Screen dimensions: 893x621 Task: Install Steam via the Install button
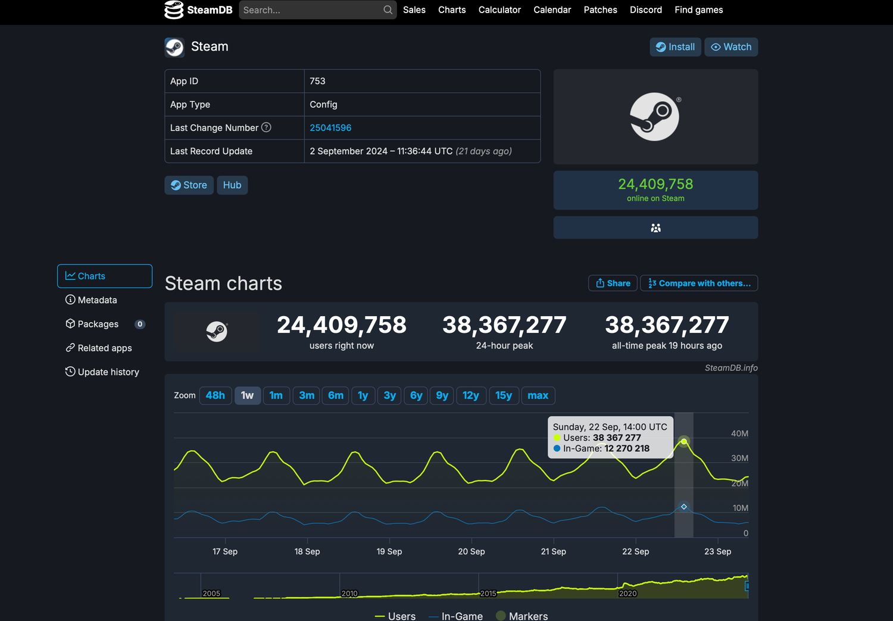pos(675,47)
